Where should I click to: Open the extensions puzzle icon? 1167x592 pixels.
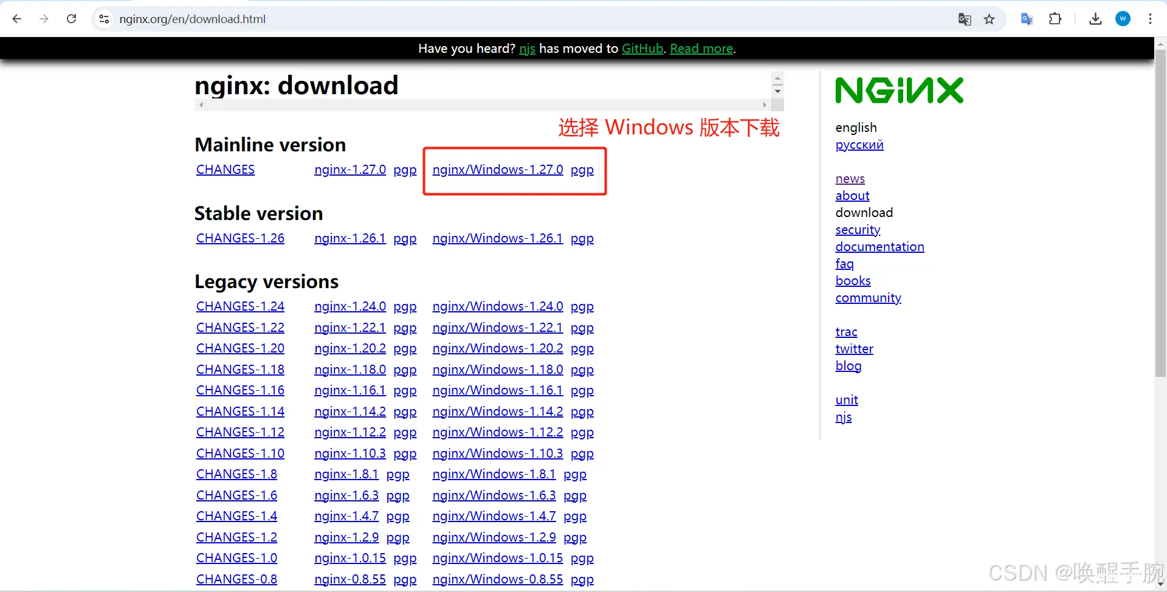[1055, 19]
